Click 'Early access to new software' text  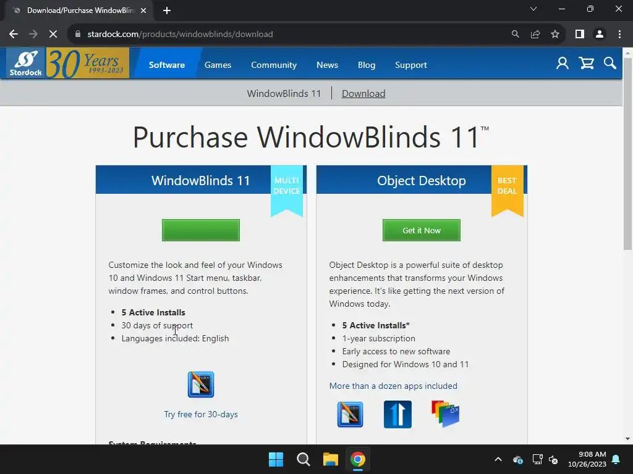[x=396, y=351]
